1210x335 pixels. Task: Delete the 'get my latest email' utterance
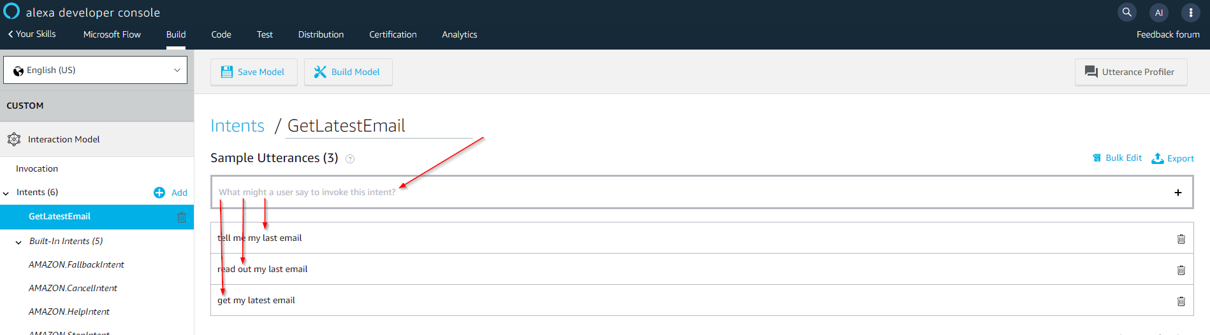point(1181,301)
